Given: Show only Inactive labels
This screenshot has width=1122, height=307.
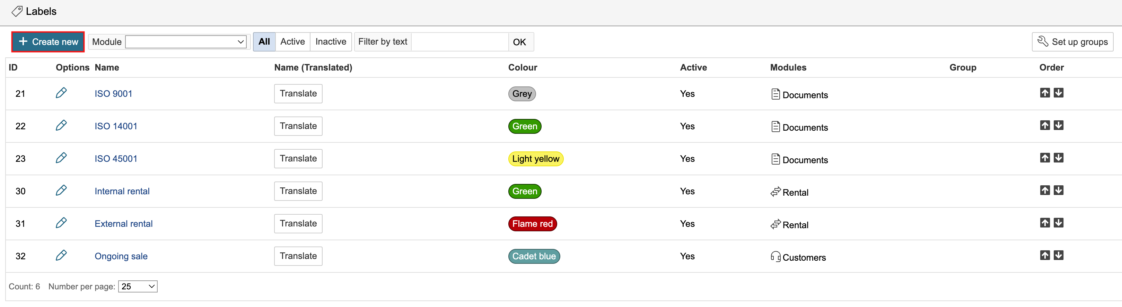Looking at the screenshot, I should click(x=331, y=42).
